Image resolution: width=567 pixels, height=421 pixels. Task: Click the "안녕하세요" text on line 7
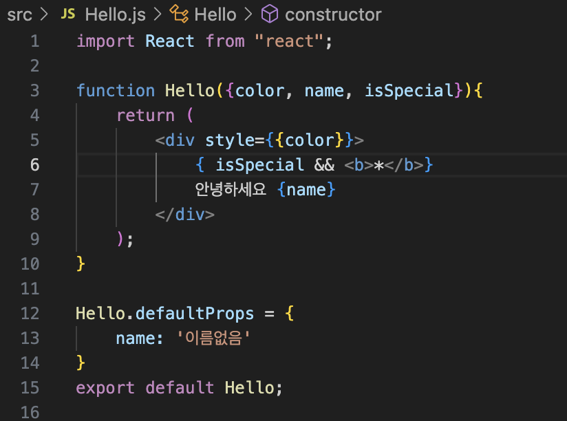(231, 189)
